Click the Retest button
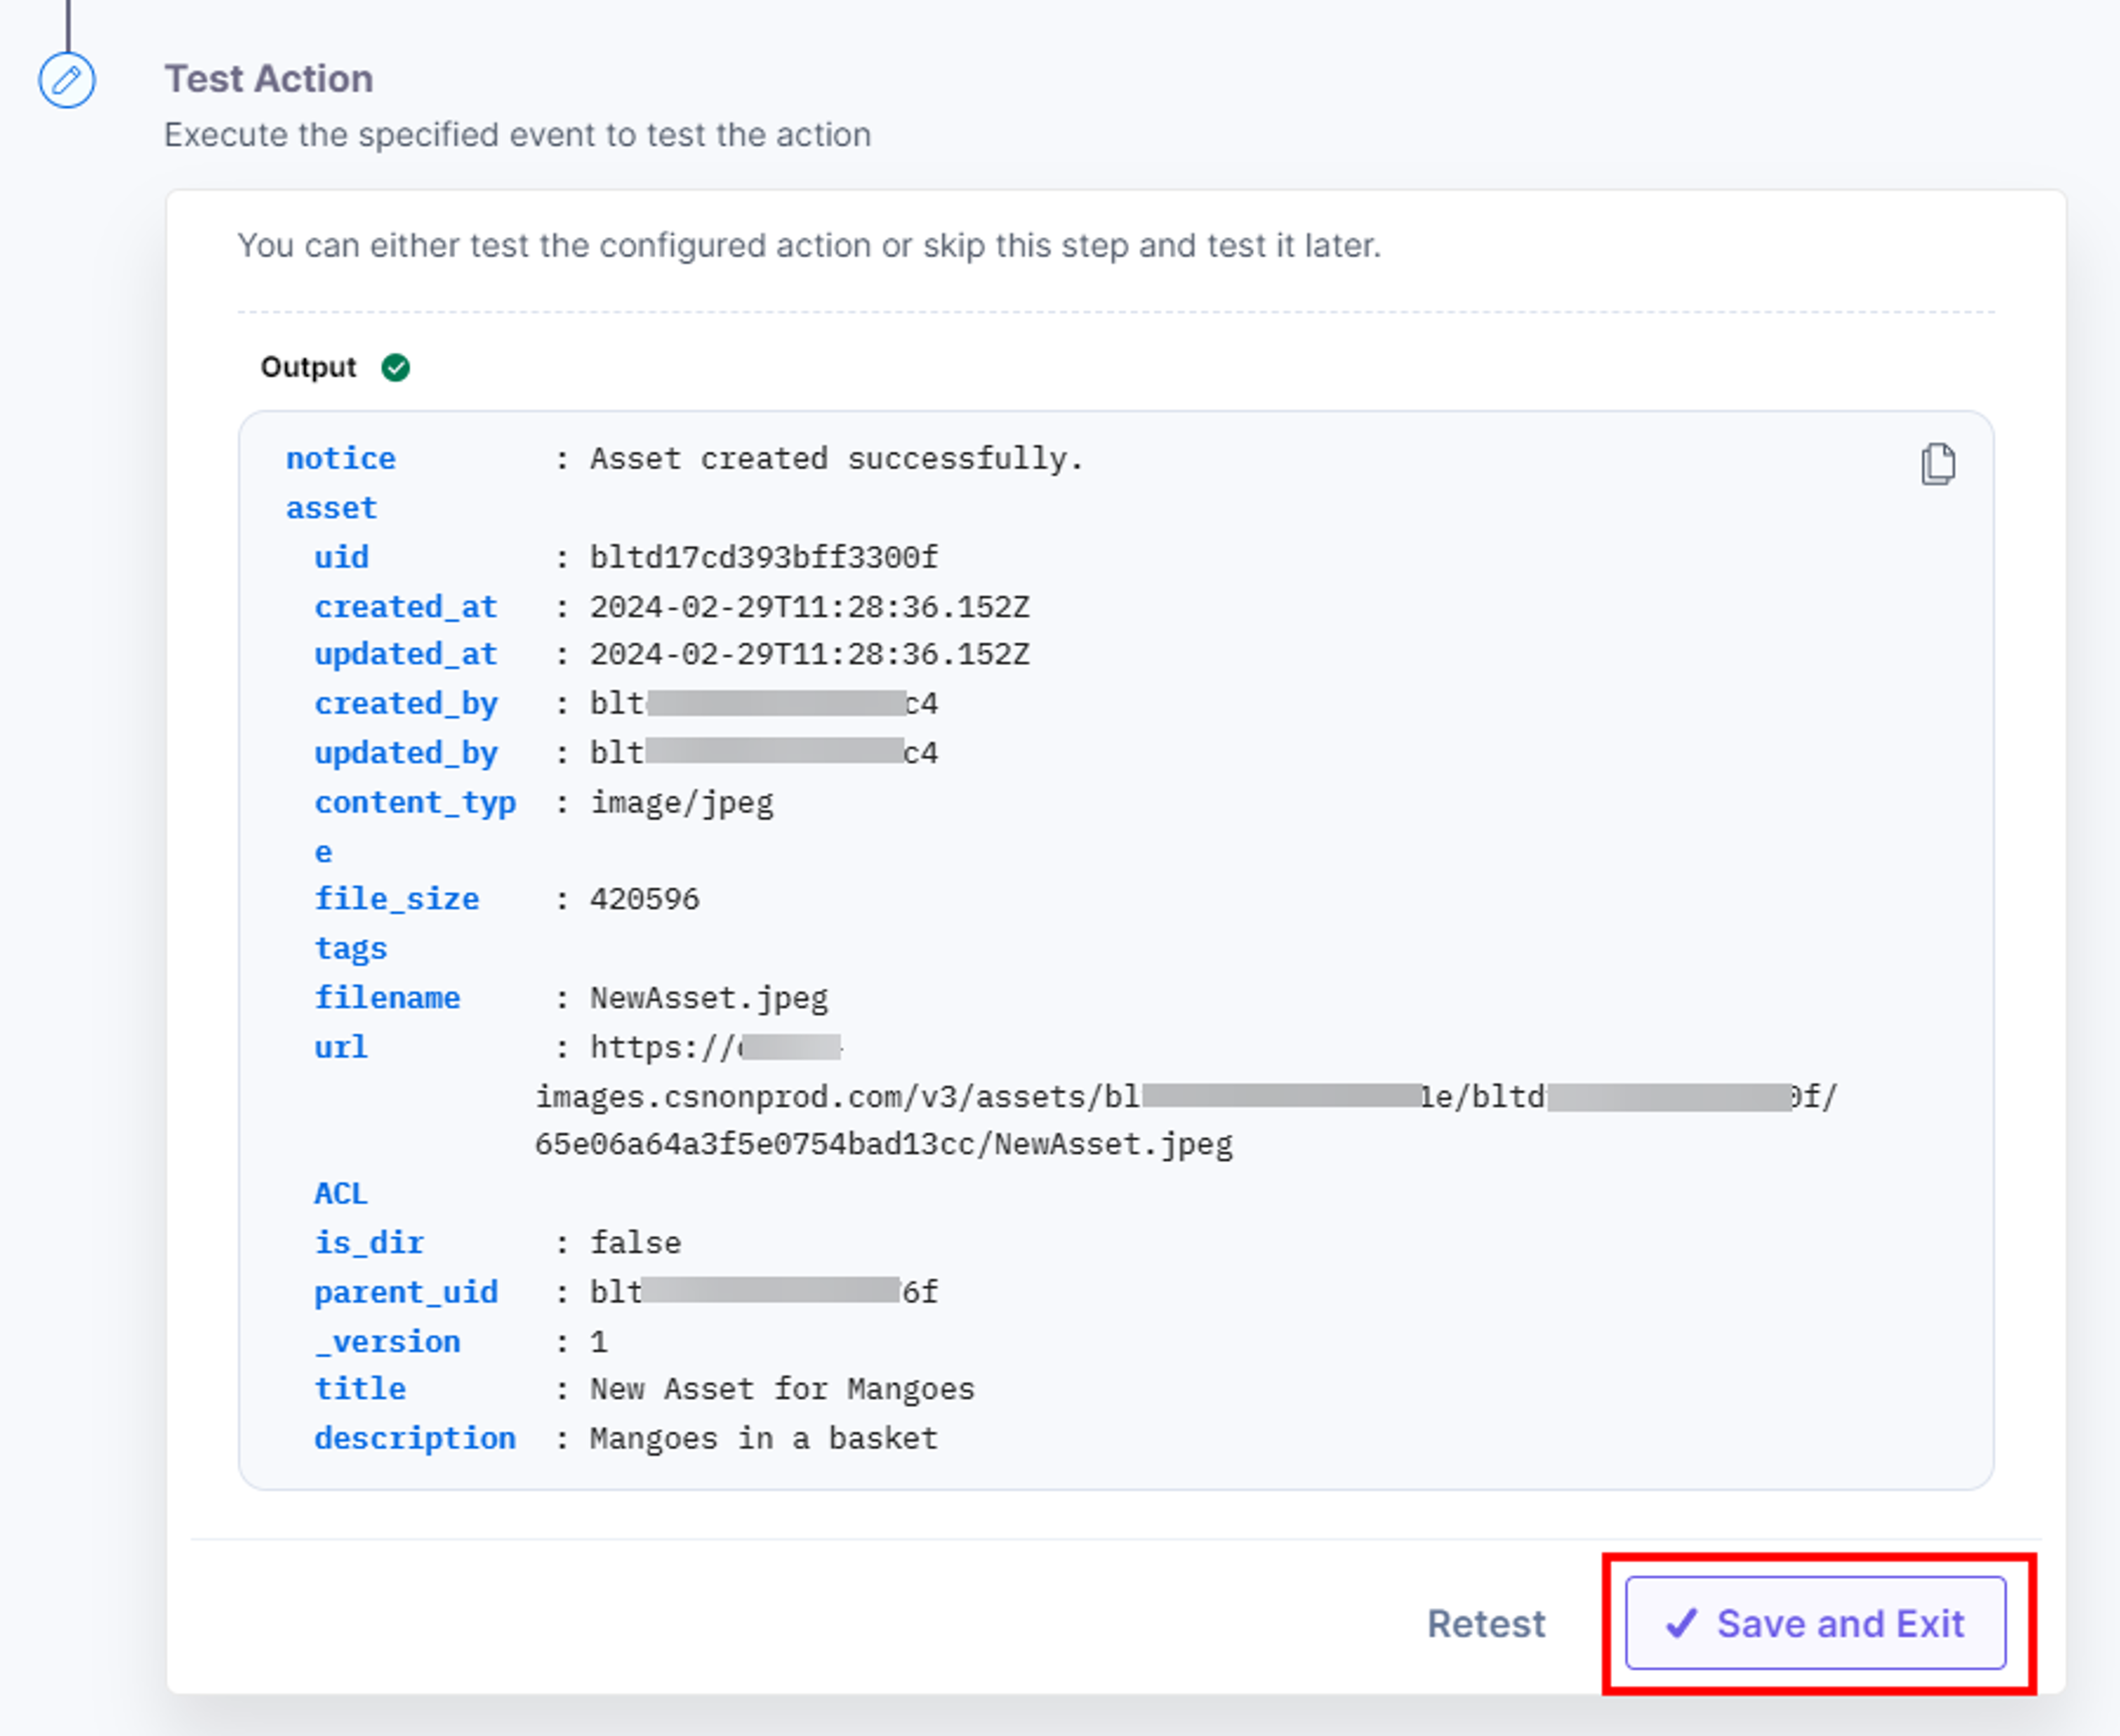2120x1736 pixels. pos(1486,1624)
